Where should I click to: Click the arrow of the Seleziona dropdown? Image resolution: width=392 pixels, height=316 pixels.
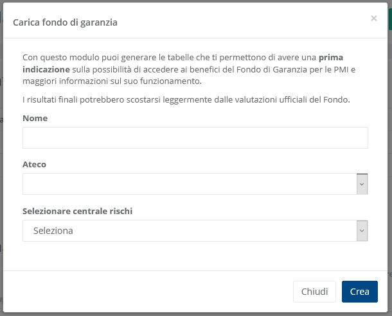(362, 231)
